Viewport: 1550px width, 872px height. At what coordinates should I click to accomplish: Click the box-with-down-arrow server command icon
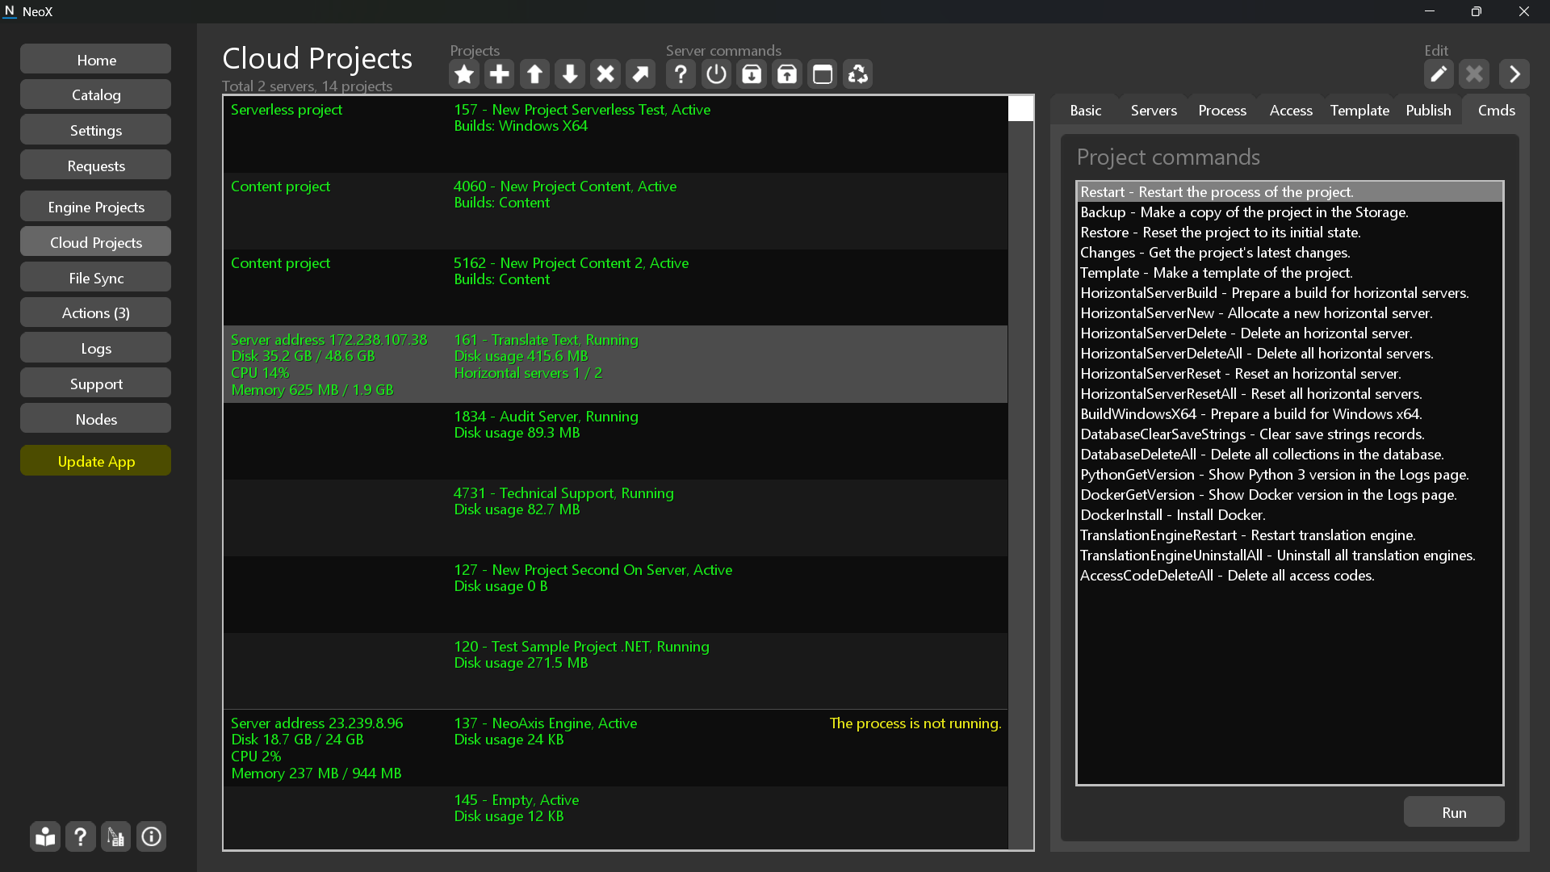coord(752,74)
